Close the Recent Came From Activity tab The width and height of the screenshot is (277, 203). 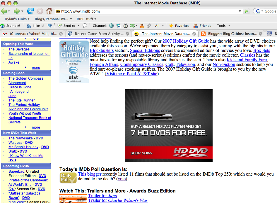[127, 34]
